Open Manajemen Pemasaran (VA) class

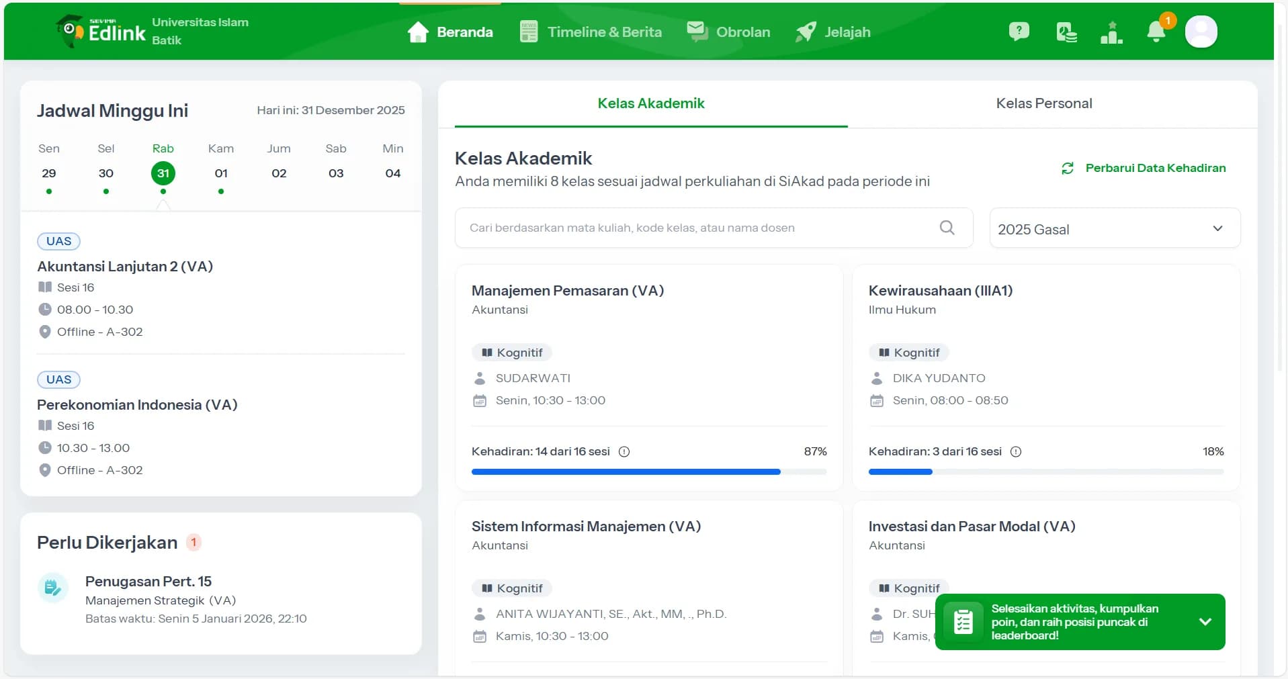click(x=568, y=291)
